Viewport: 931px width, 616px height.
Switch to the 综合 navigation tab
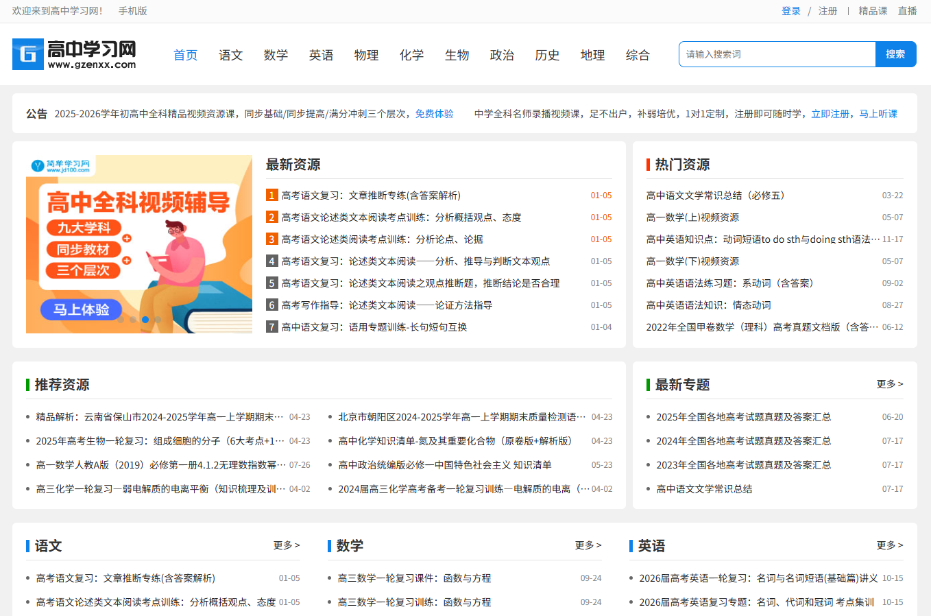click(638, 55)
